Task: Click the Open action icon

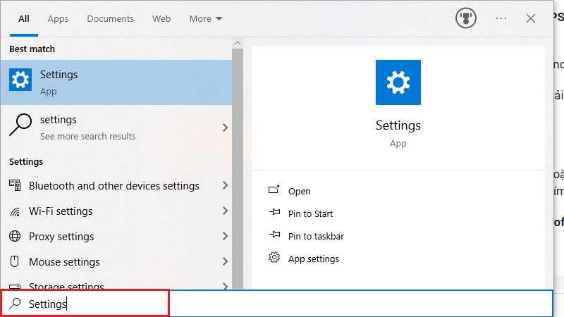Action: pyautogui.click(x=274, y=189)
